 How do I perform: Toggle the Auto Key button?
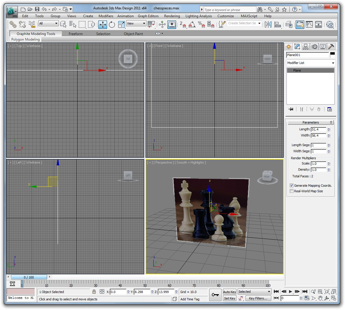[x=229, y=292]
